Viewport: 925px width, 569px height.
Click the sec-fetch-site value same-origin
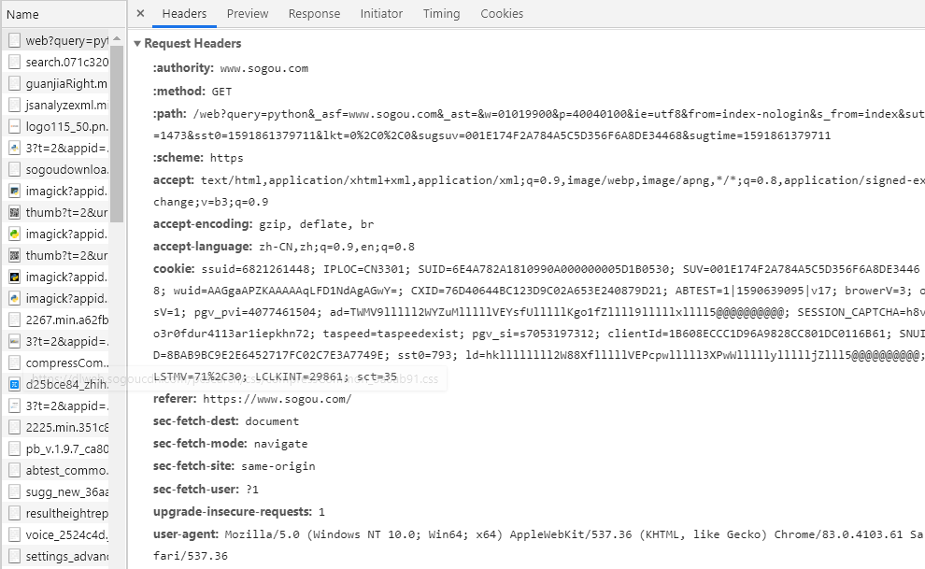277,466
